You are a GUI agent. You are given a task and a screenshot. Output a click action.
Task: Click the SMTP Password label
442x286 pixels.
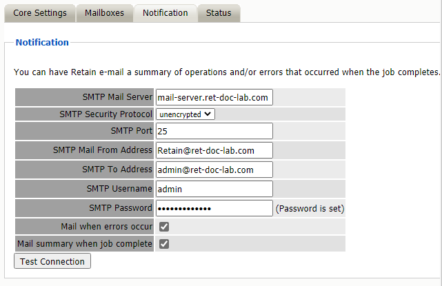point(121,208)
